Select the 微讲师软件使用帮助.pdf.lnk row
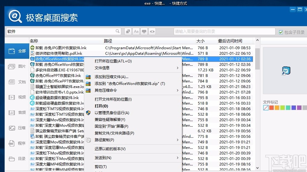The width and height of the screenshot is (307, 172). click(x=141, y=53)
